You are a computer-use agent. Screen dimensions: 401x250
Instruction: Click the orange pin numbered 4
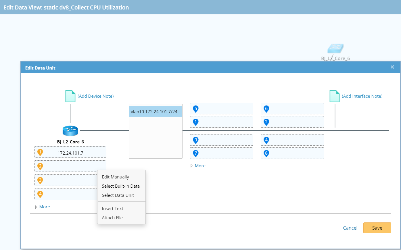click(40, 194)
